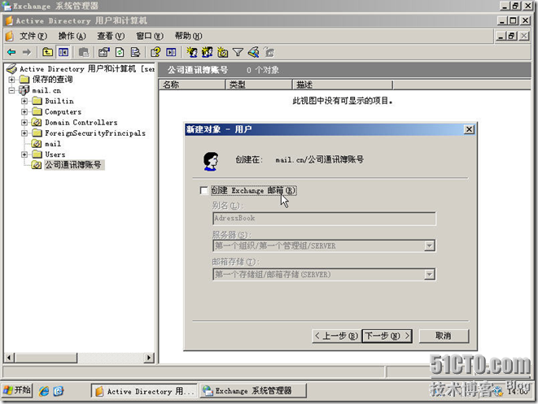Toggle the Show/Hide console tree icon
The height and width of the screenshot is (404, 538).
click(63, 52)
